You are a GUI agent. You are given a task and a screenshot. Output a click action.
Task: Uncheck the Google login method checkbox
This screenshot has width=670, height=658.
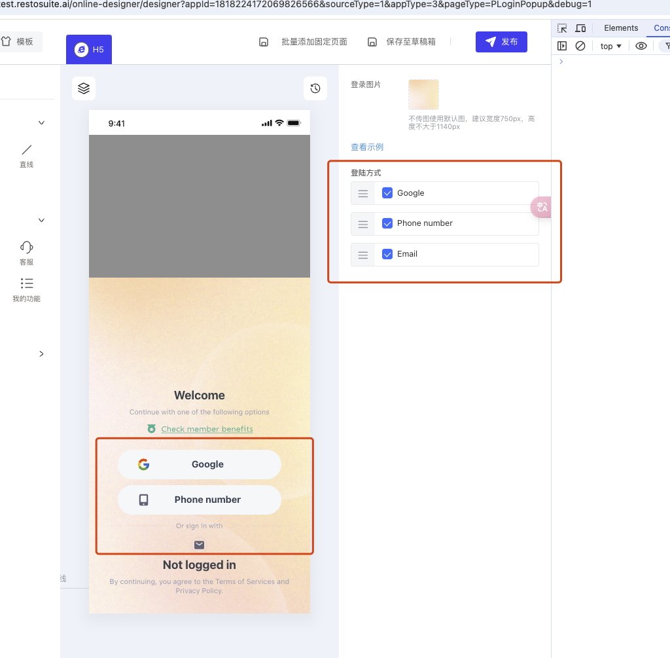[387, 193]
